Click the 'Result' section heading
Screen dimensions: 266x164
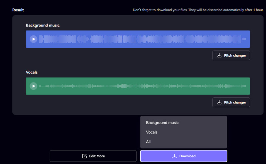(x=18, y=10)
